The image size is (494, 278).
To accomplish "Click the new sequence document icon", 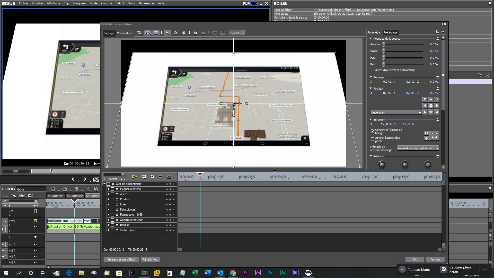I will [x=53, y=189].
